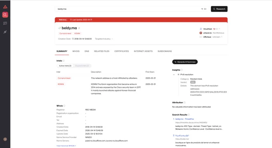Click Expired Date value 2026-04-14
The width and height of the screenshot is (272, 148).
point(94,130)
